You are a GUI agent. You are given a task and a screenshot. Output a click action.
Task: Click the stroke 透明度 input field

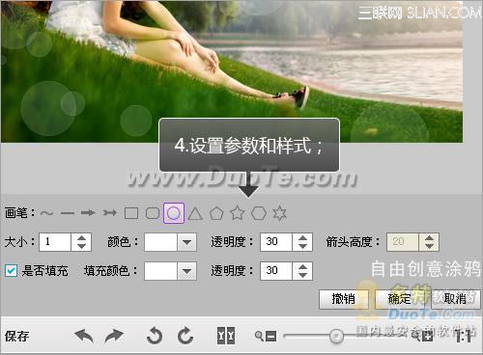pyautogui.click(x=276, y=242)
